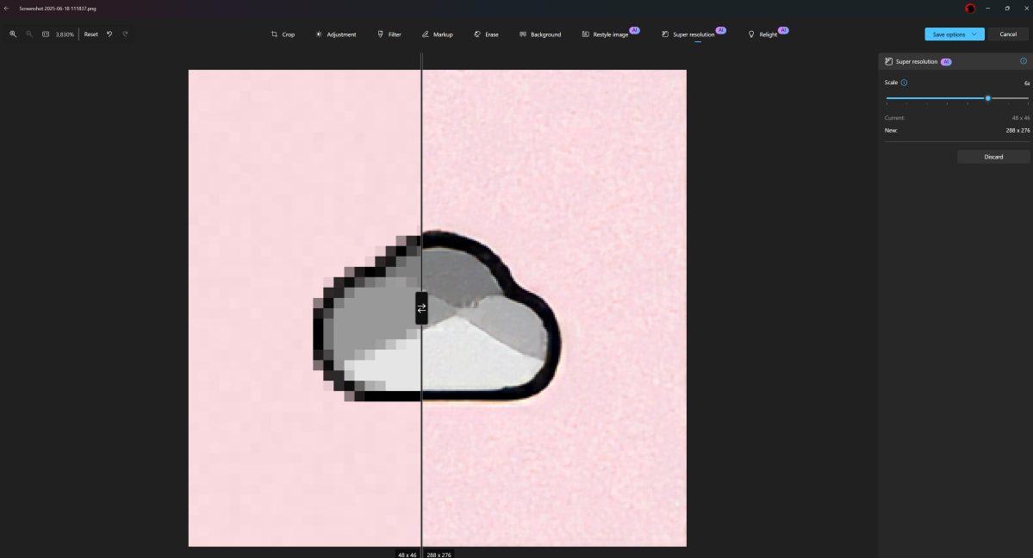The image size is (1033, 558).
Task: Click the file name Screenshot 2025-06-18 111837.png
Action: coord(58,9)
